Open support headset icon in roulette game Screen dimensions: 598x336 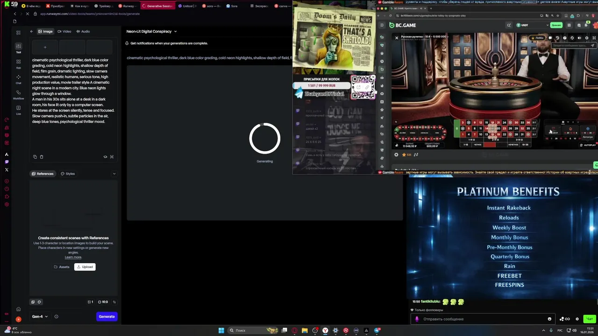(x=572, y=38)
